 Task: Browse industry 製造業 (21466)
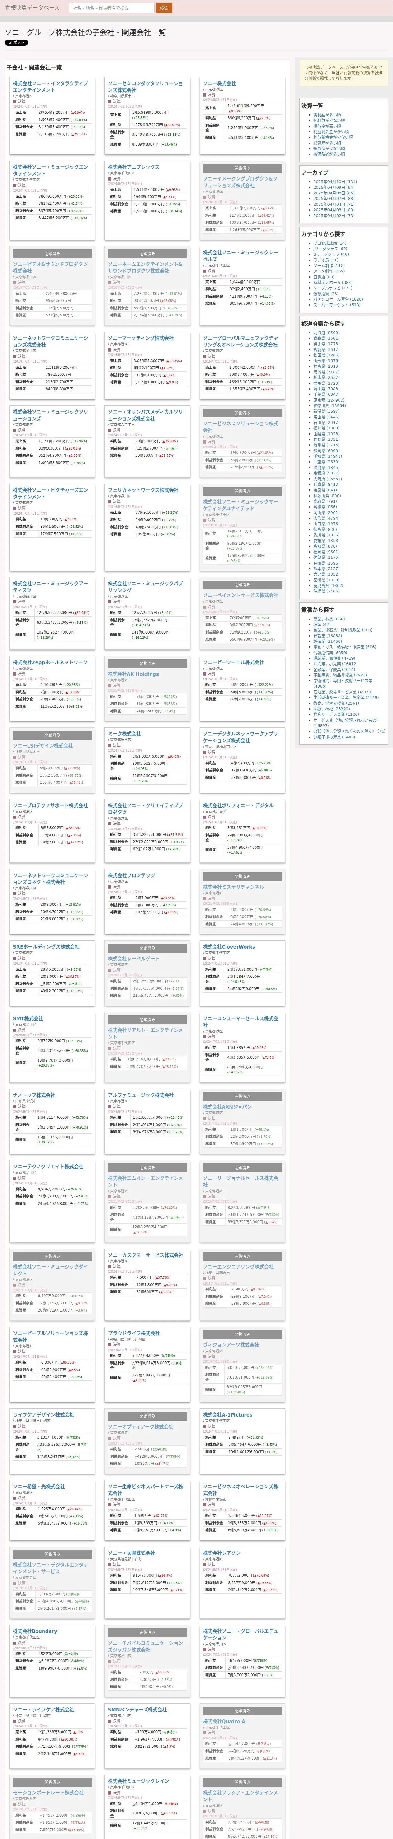coord(327,641)
